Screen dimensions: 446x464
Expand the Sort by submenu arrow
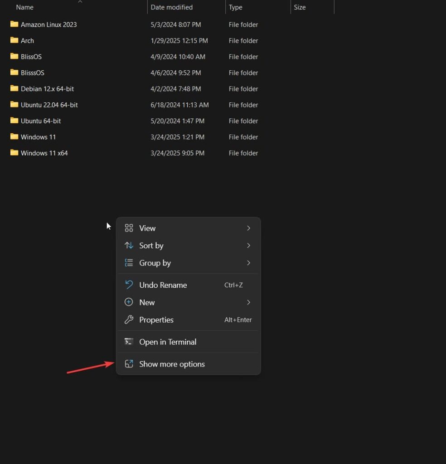(x=248, y=246)
